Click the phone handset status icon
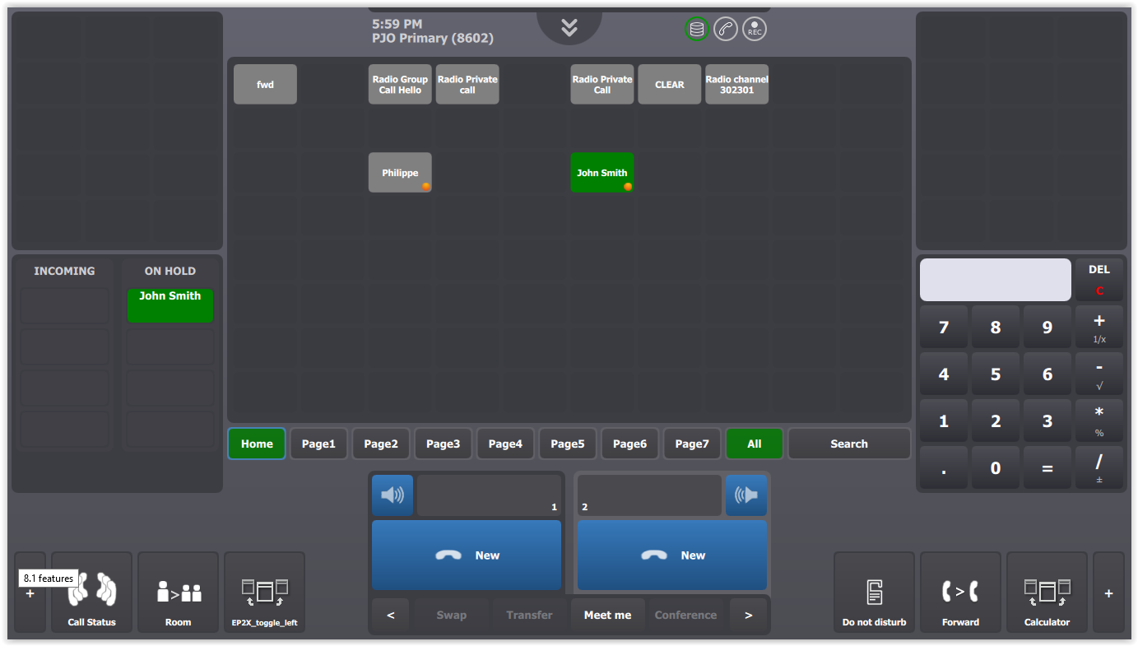The height and width of the screenshot is (646, 1138). tap(726, 30)
